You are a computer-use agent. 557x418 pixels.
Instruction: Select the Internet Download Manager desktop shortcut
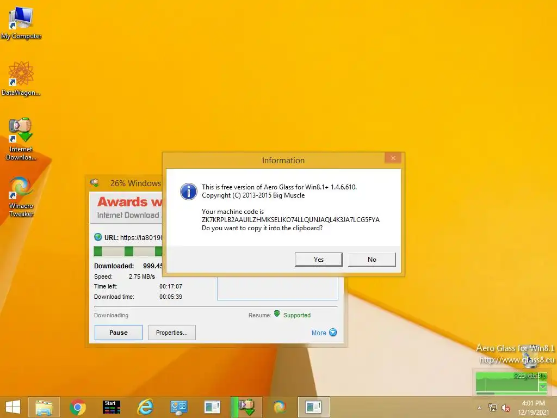[x=21, y=139]
